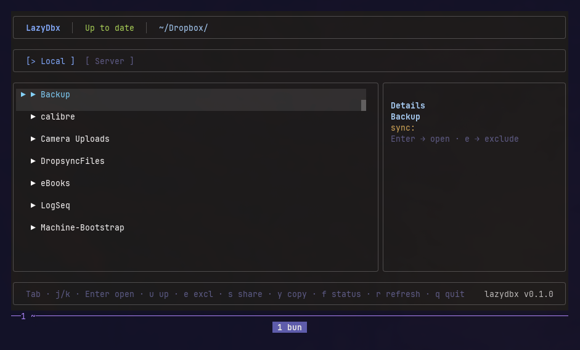Expand the LogSeq folder triangle
580x350 pixels.
33,206
